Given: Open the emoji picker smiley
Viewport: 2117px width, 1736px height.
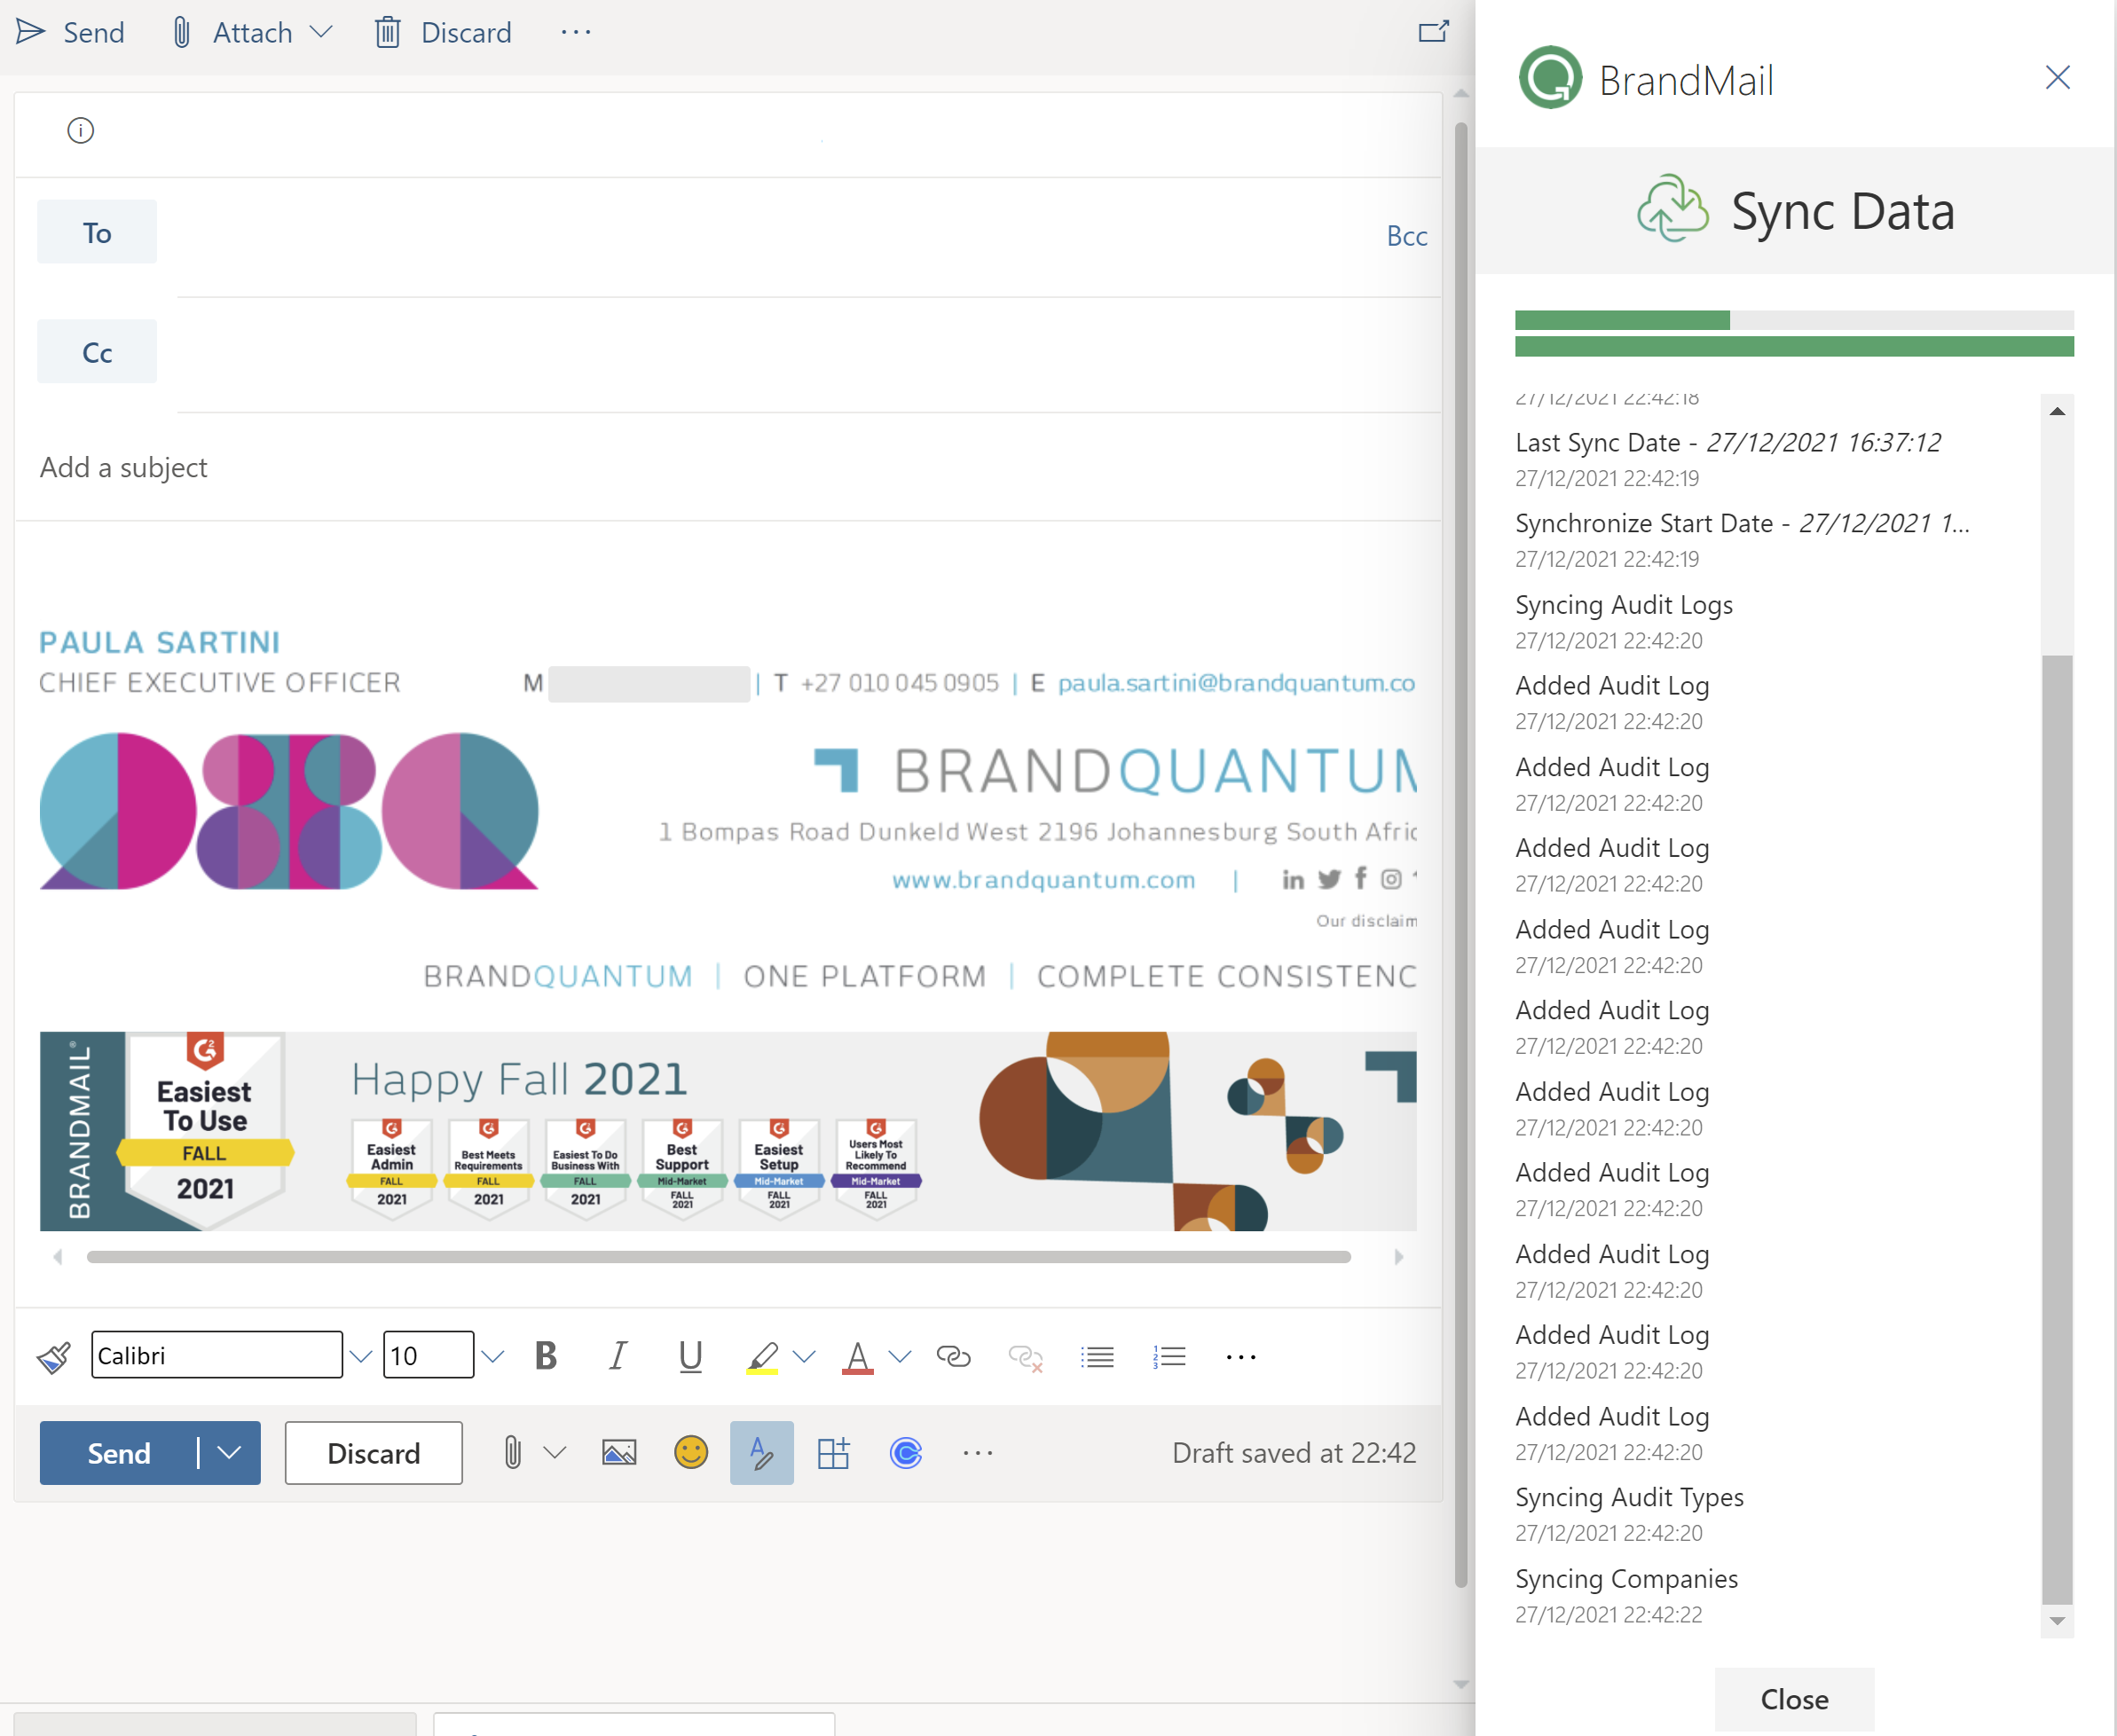Looking at the screenshot, I should coord(690,1453).
